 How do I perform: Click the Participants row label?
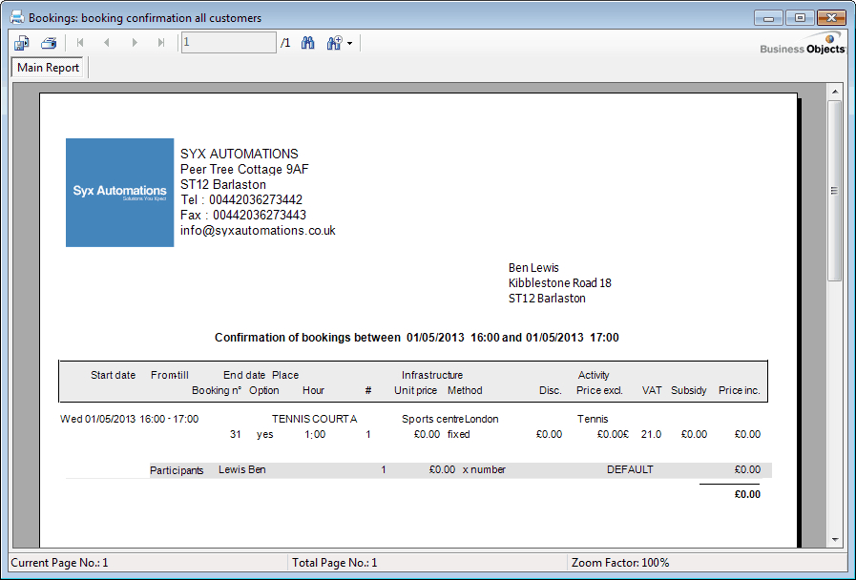177,470
